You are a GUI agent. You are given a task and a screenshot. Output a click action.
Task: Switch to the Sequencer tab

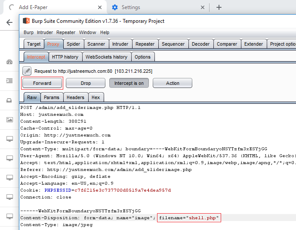click(173, 44)
